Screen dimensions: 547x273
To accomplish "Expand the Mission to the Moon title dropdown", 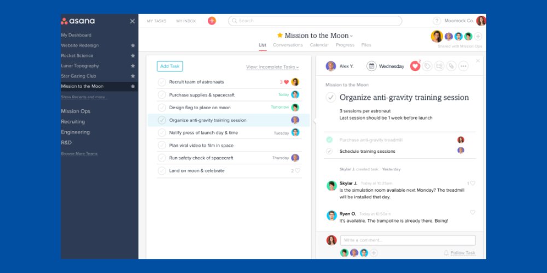I will [x=352, y=36].
